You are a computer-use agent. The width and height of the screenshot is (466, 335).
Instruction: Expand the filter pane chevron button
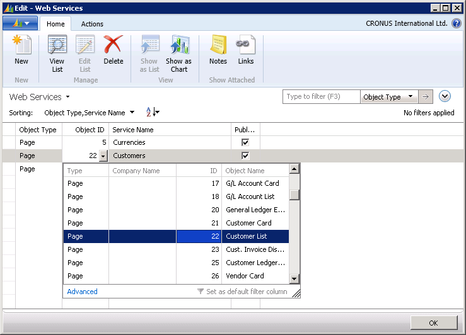pos(445,96)
